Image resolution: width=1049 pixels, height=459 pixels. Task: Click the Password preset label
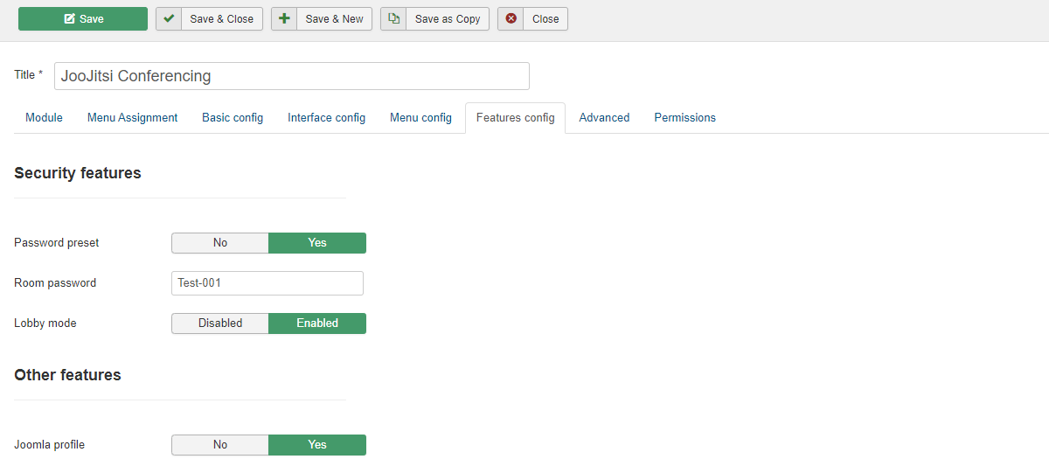57,243
